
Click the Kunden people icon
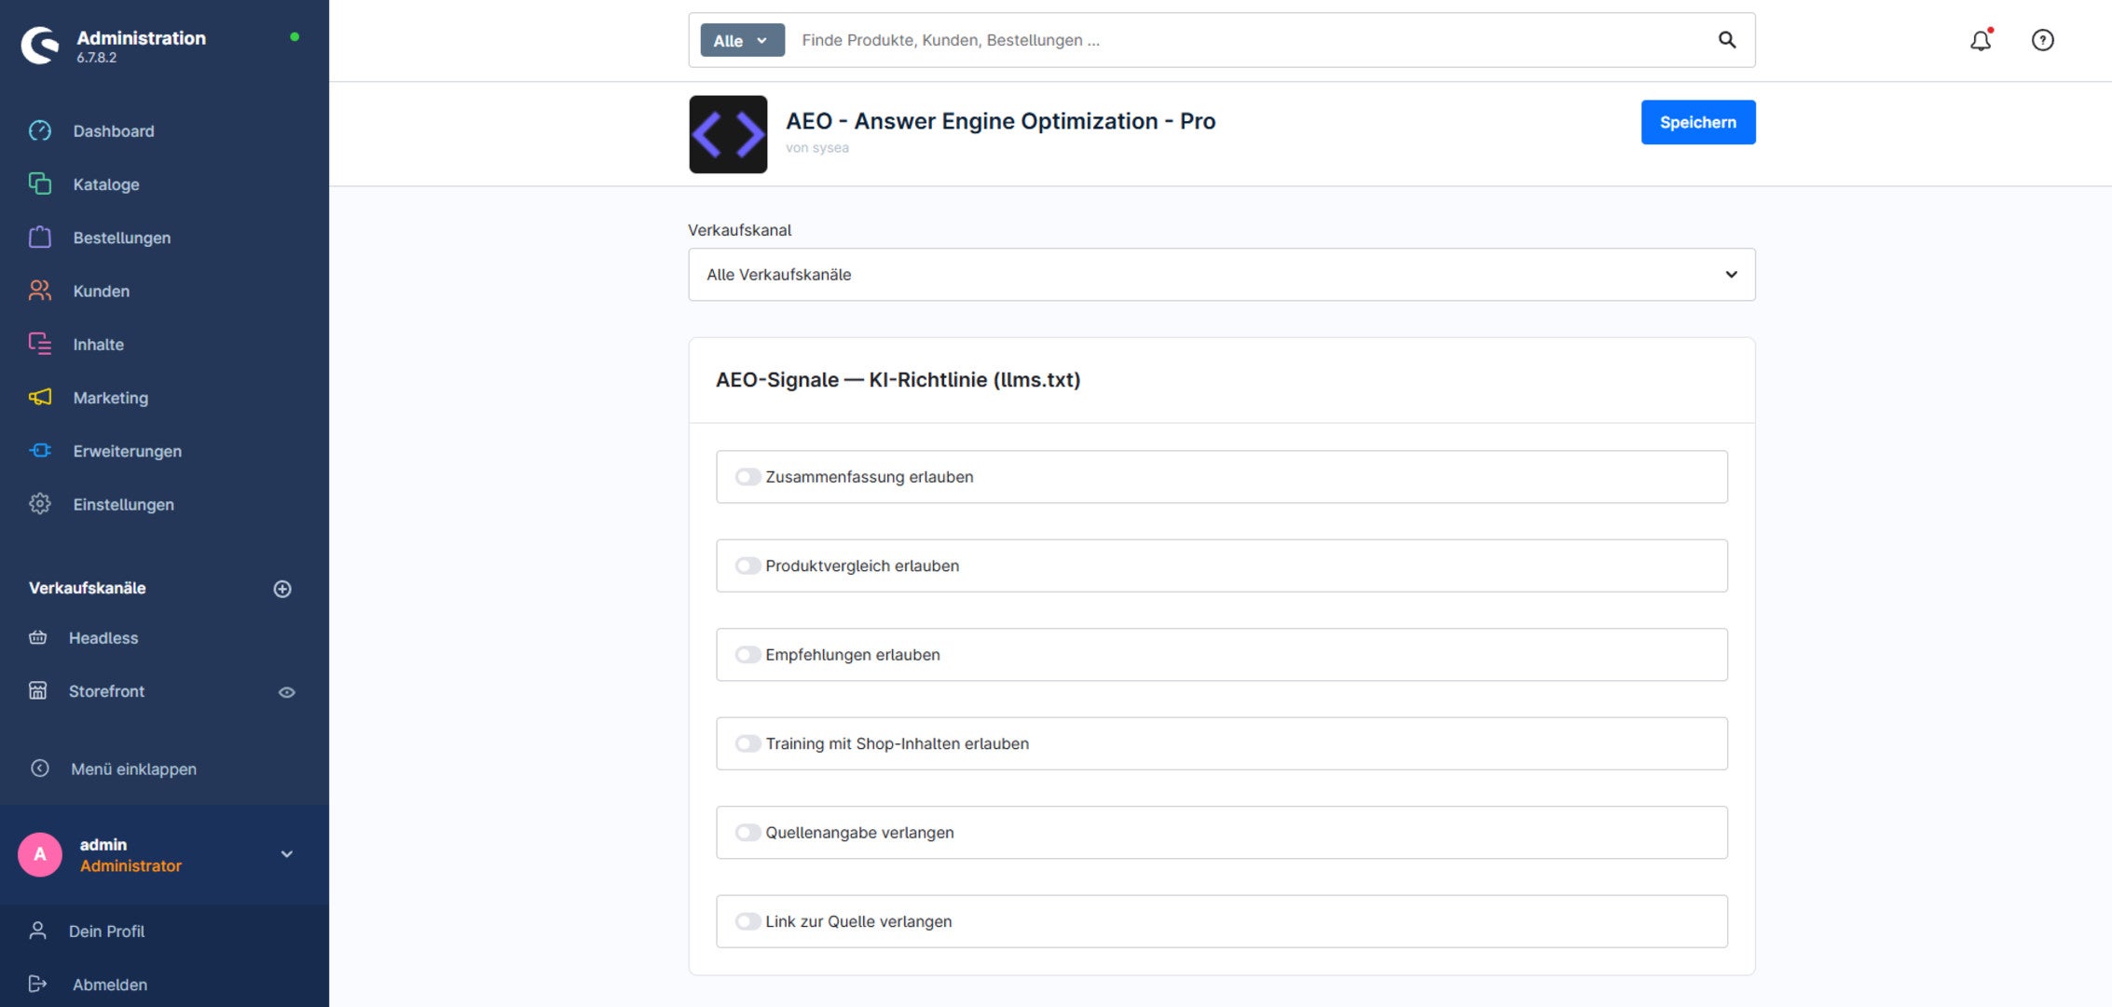pyautogui.click(x=40, y=291)
